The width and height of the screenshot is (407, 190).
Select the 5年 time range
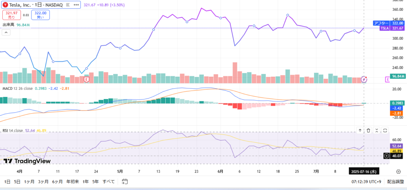click(95, 182)
